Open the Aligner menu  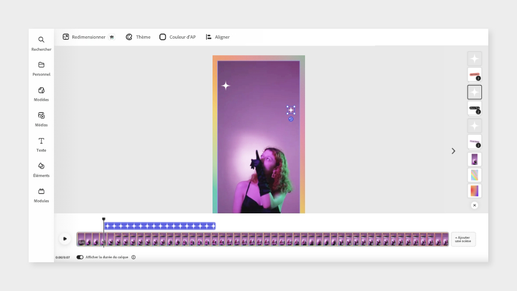(218, 37)
